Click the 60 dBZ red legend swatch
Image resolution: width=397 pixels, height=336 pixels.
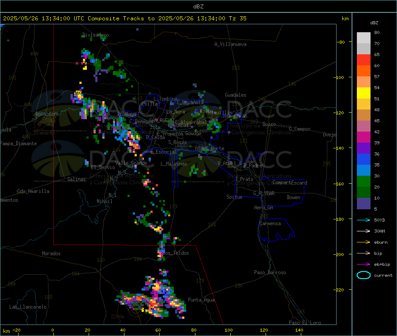pos(363,60)
